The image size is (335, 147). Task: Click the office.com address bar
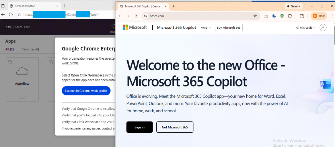pos(201,16)
